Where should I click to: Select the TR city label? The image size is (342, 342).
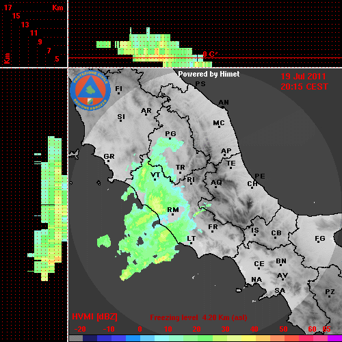tap(180, 168)
